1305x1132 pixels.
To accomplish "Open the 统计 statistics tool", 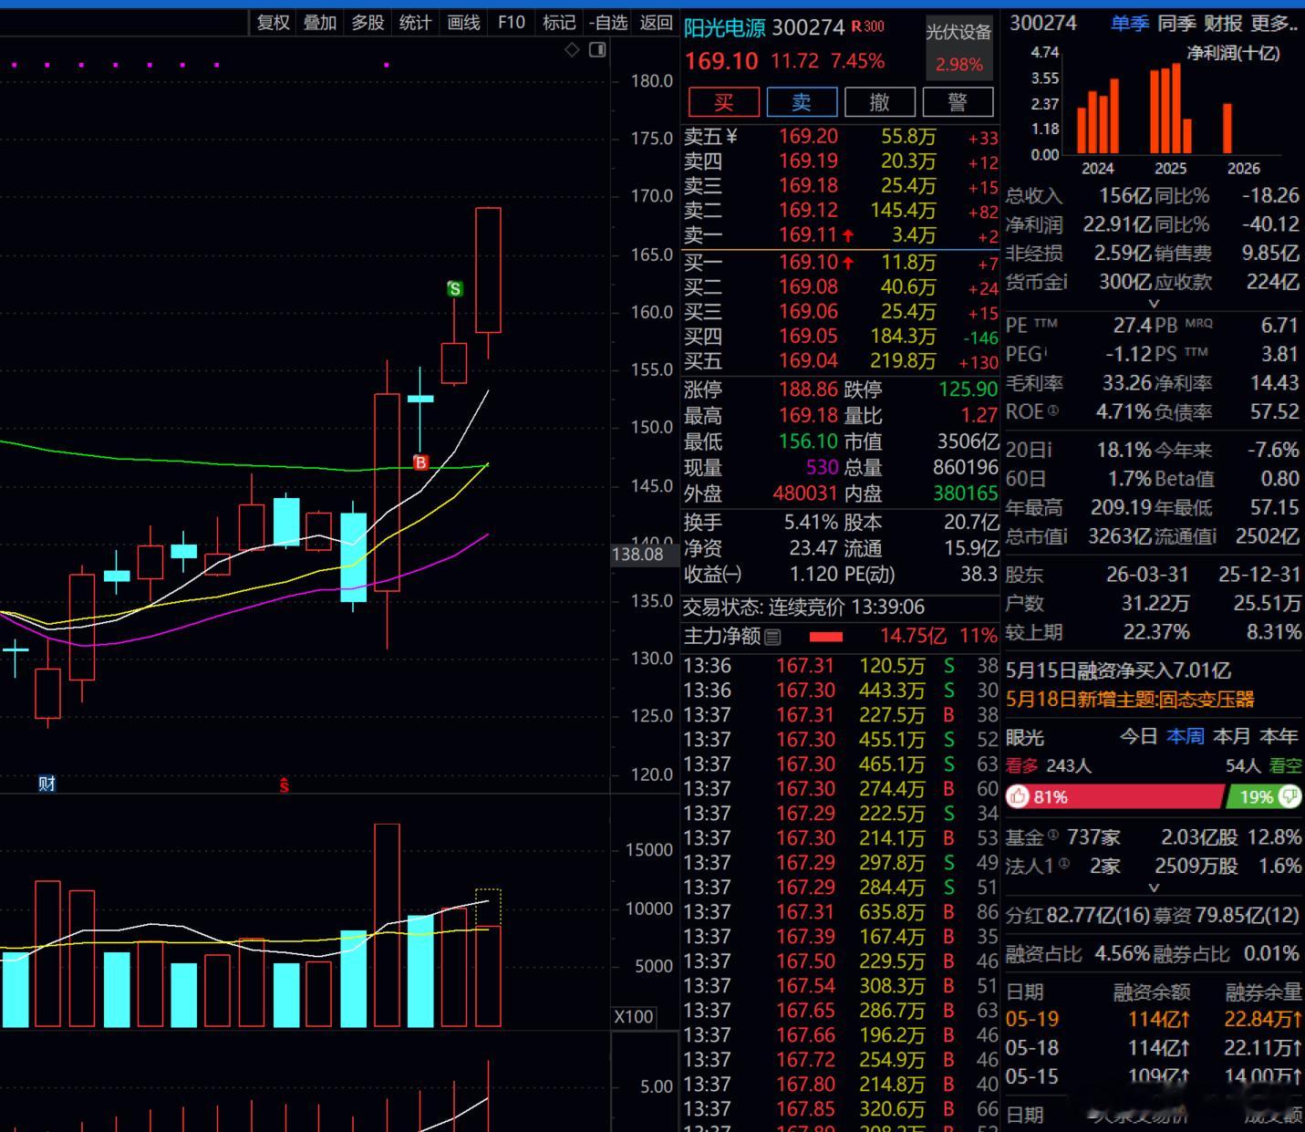I will click(x=415, y=23).
